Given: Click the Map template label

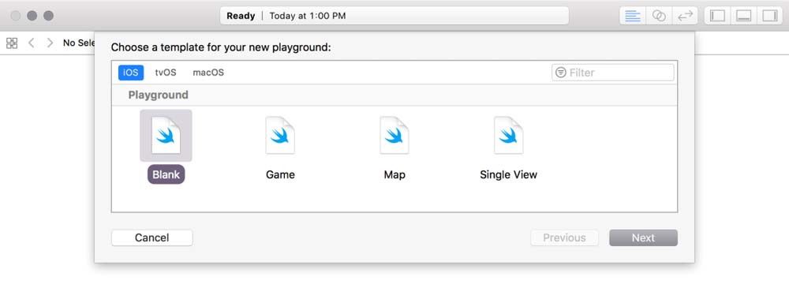Looking at the screenshot, I should click(x=394, y=174).
